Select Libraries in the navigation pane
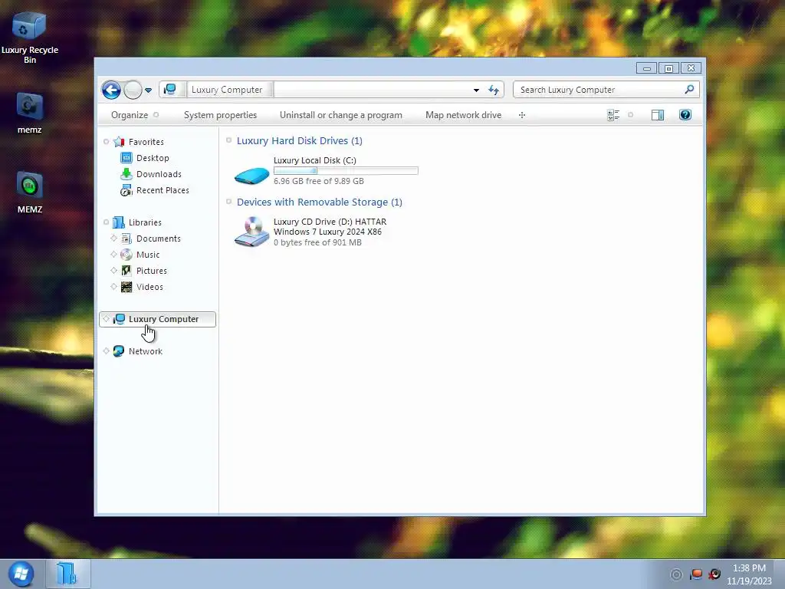Screen dimensions: 785x589 (x=145, y=222)
